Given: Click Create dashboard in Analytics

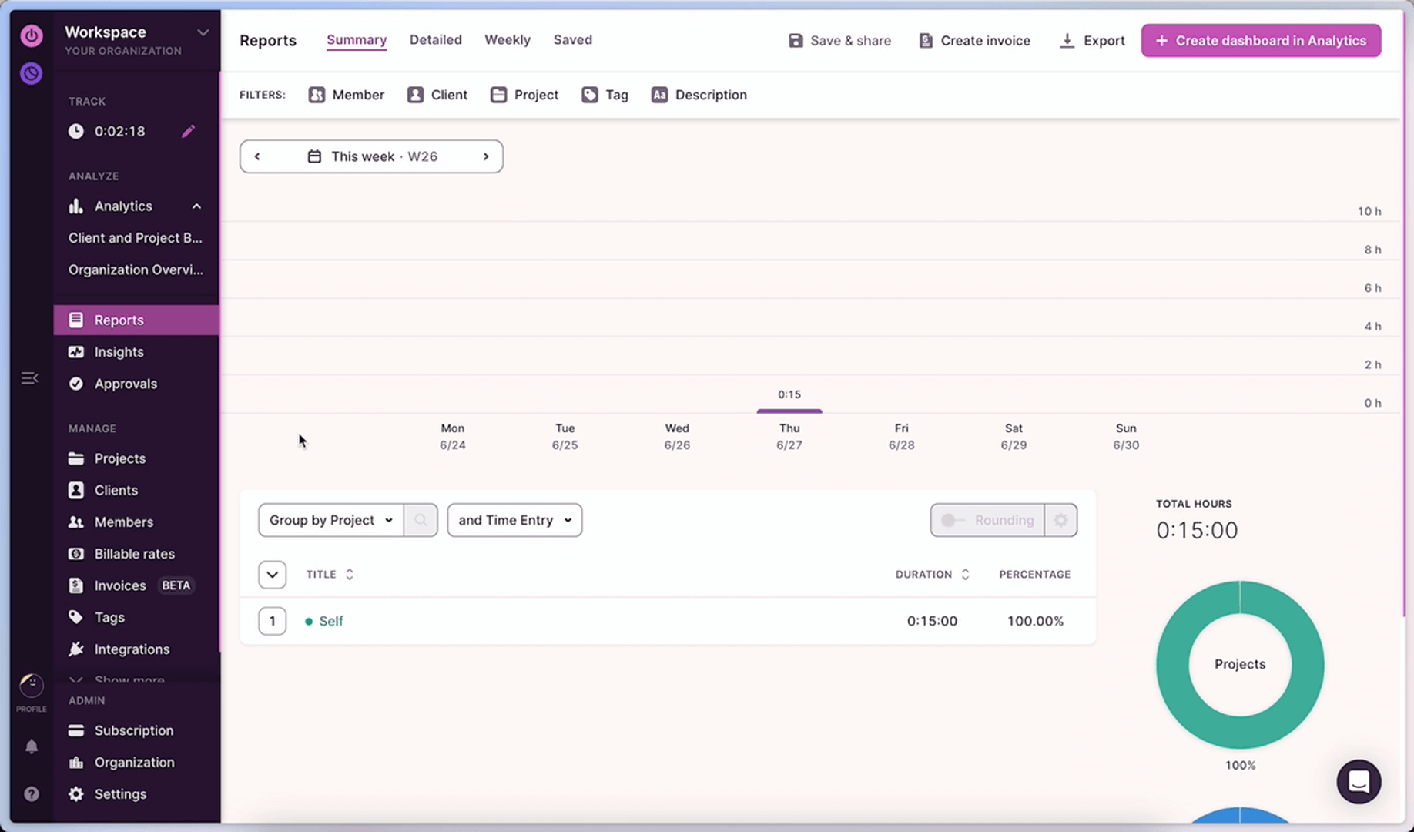Looking at the screenshot, I should click(x=1261, y=40).
